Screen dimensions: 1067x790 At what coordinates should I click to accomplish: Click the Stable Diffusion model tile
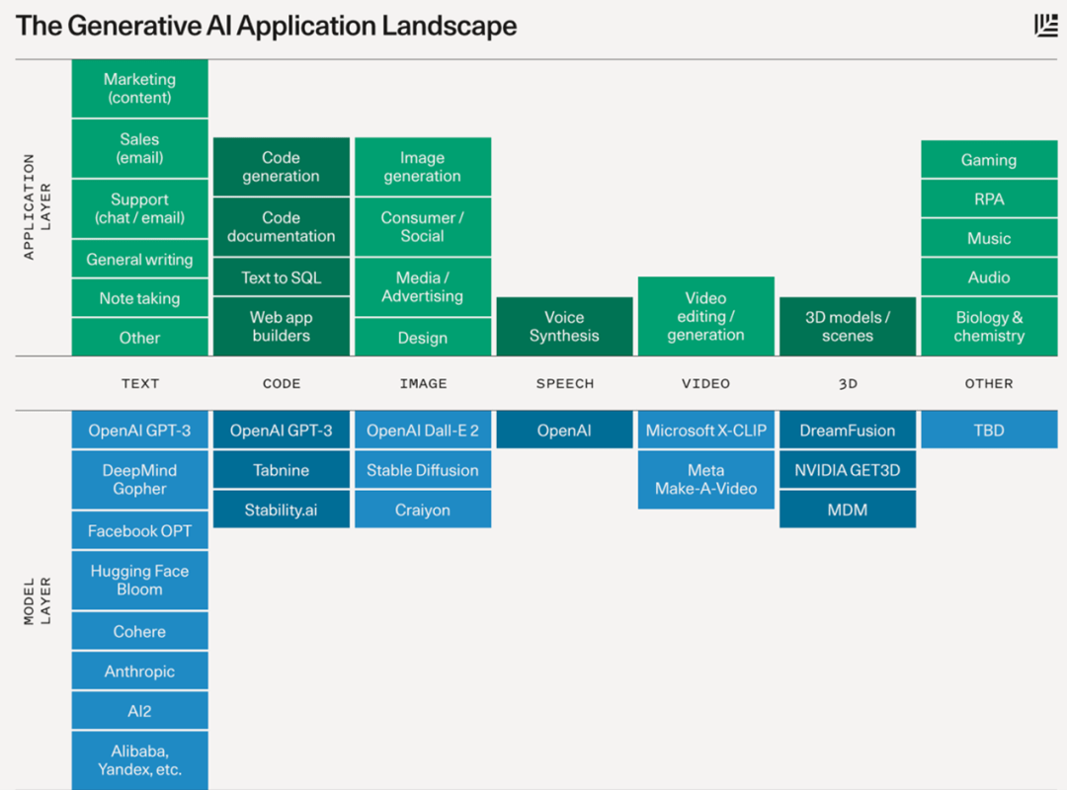pyautogui.click(x=423, y=470)
